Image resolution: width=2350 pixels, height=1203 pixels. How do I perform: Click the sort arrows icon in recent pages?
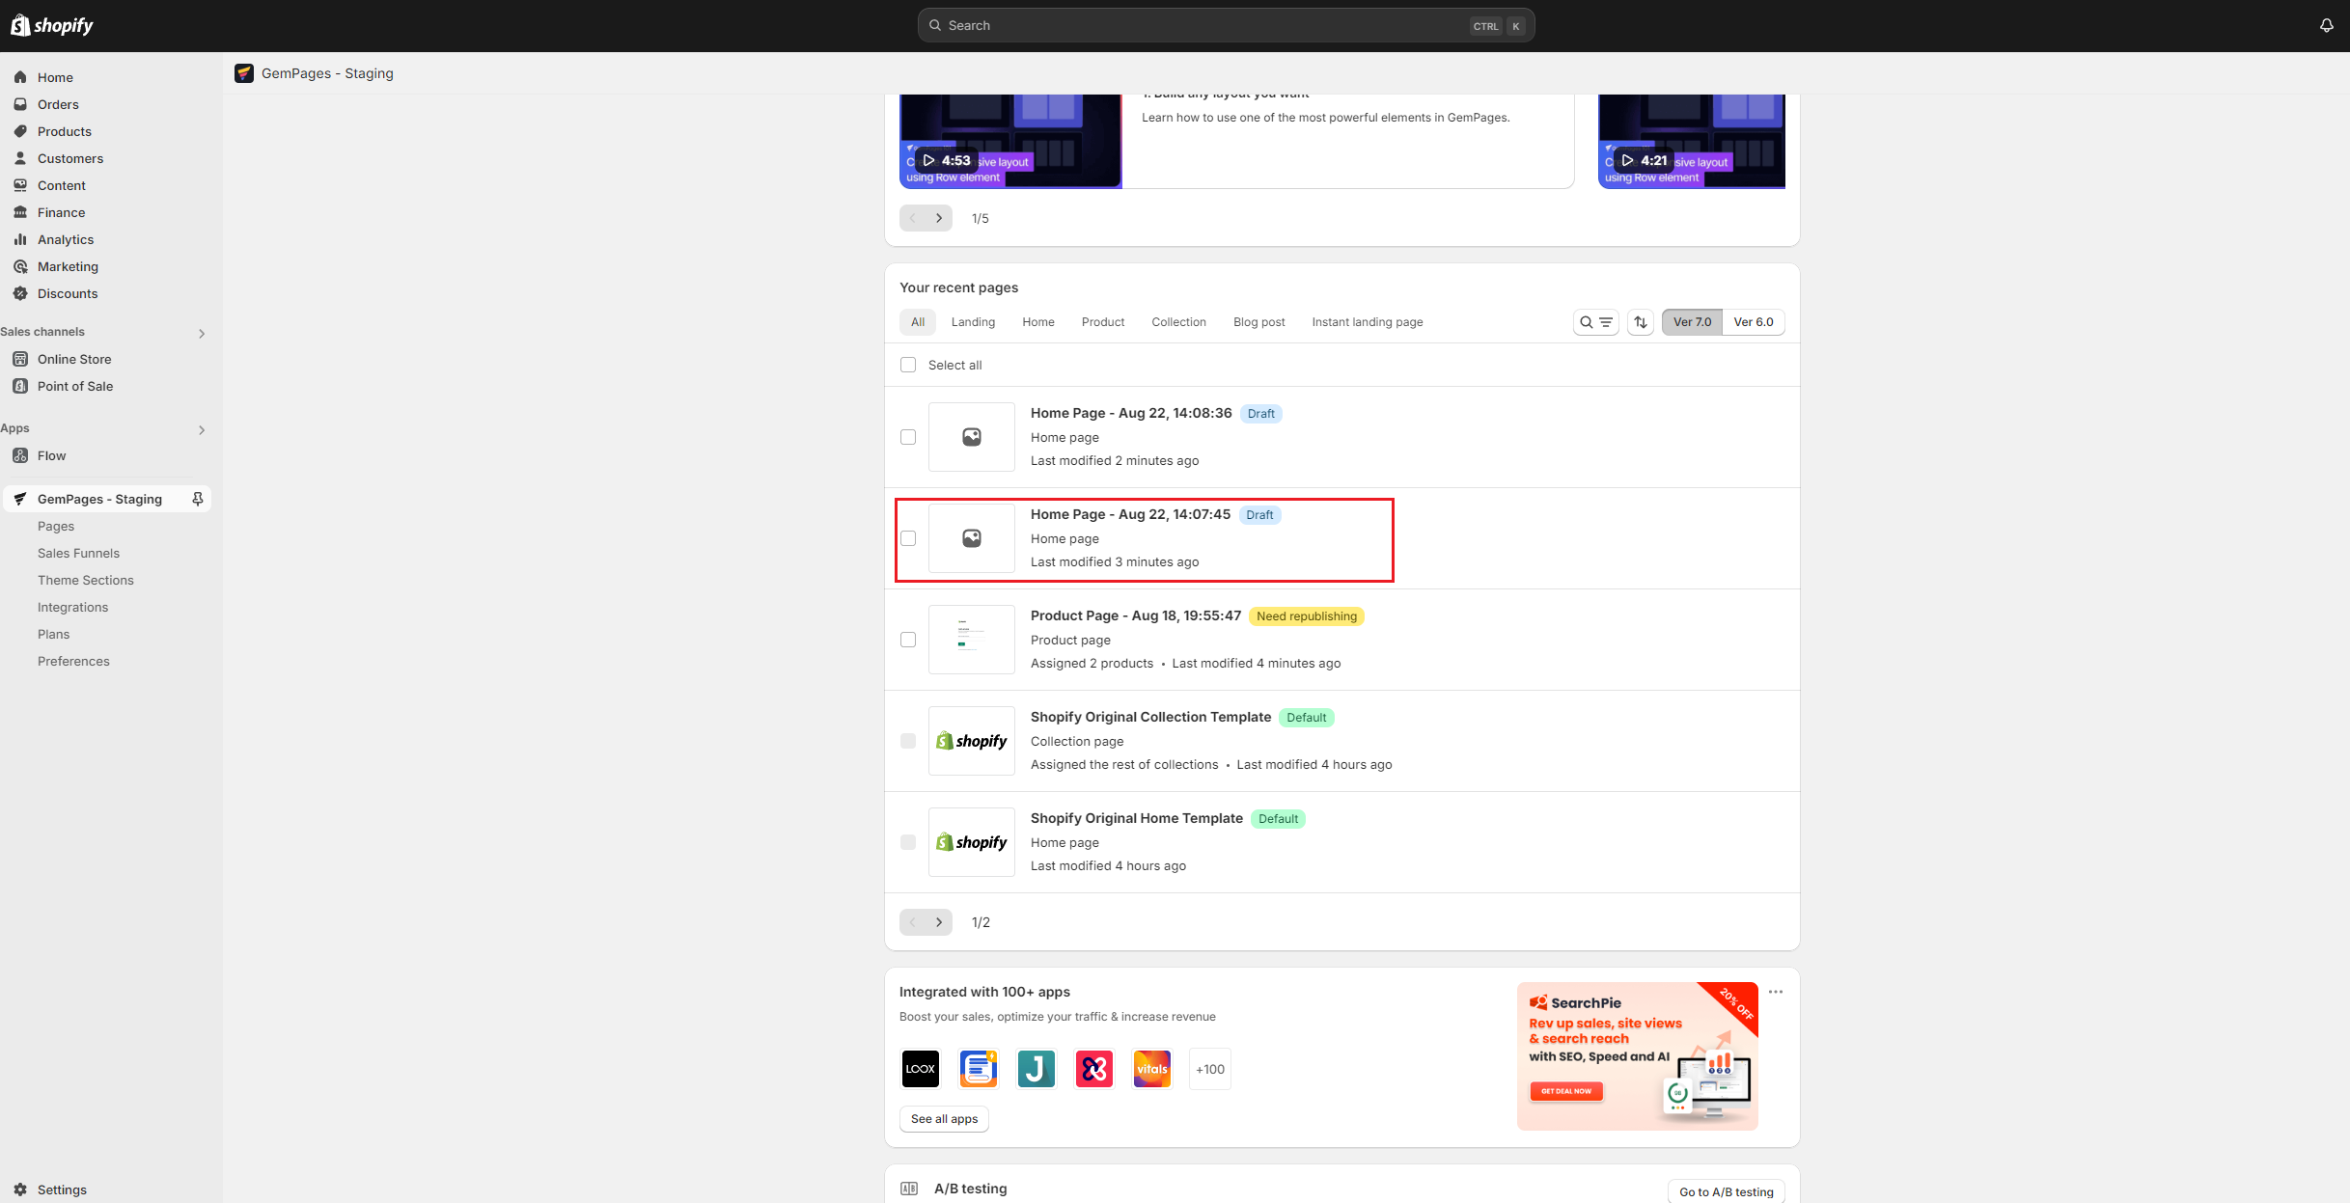coord(1641,321)
